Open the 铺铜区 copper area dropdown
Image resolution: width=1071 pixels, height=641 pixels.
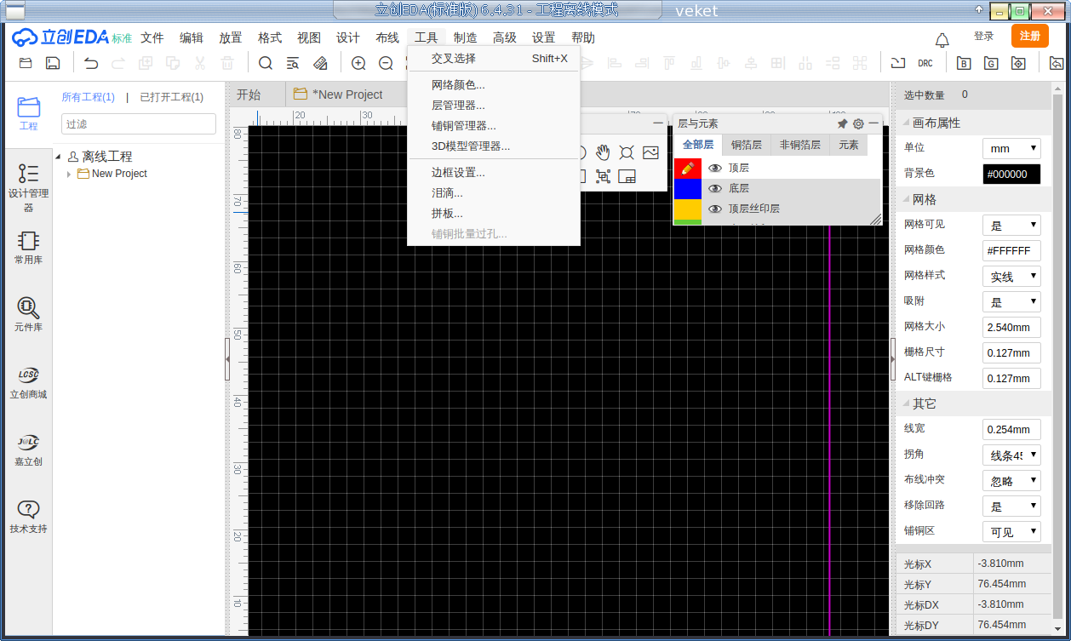[x=1011, y=531]
